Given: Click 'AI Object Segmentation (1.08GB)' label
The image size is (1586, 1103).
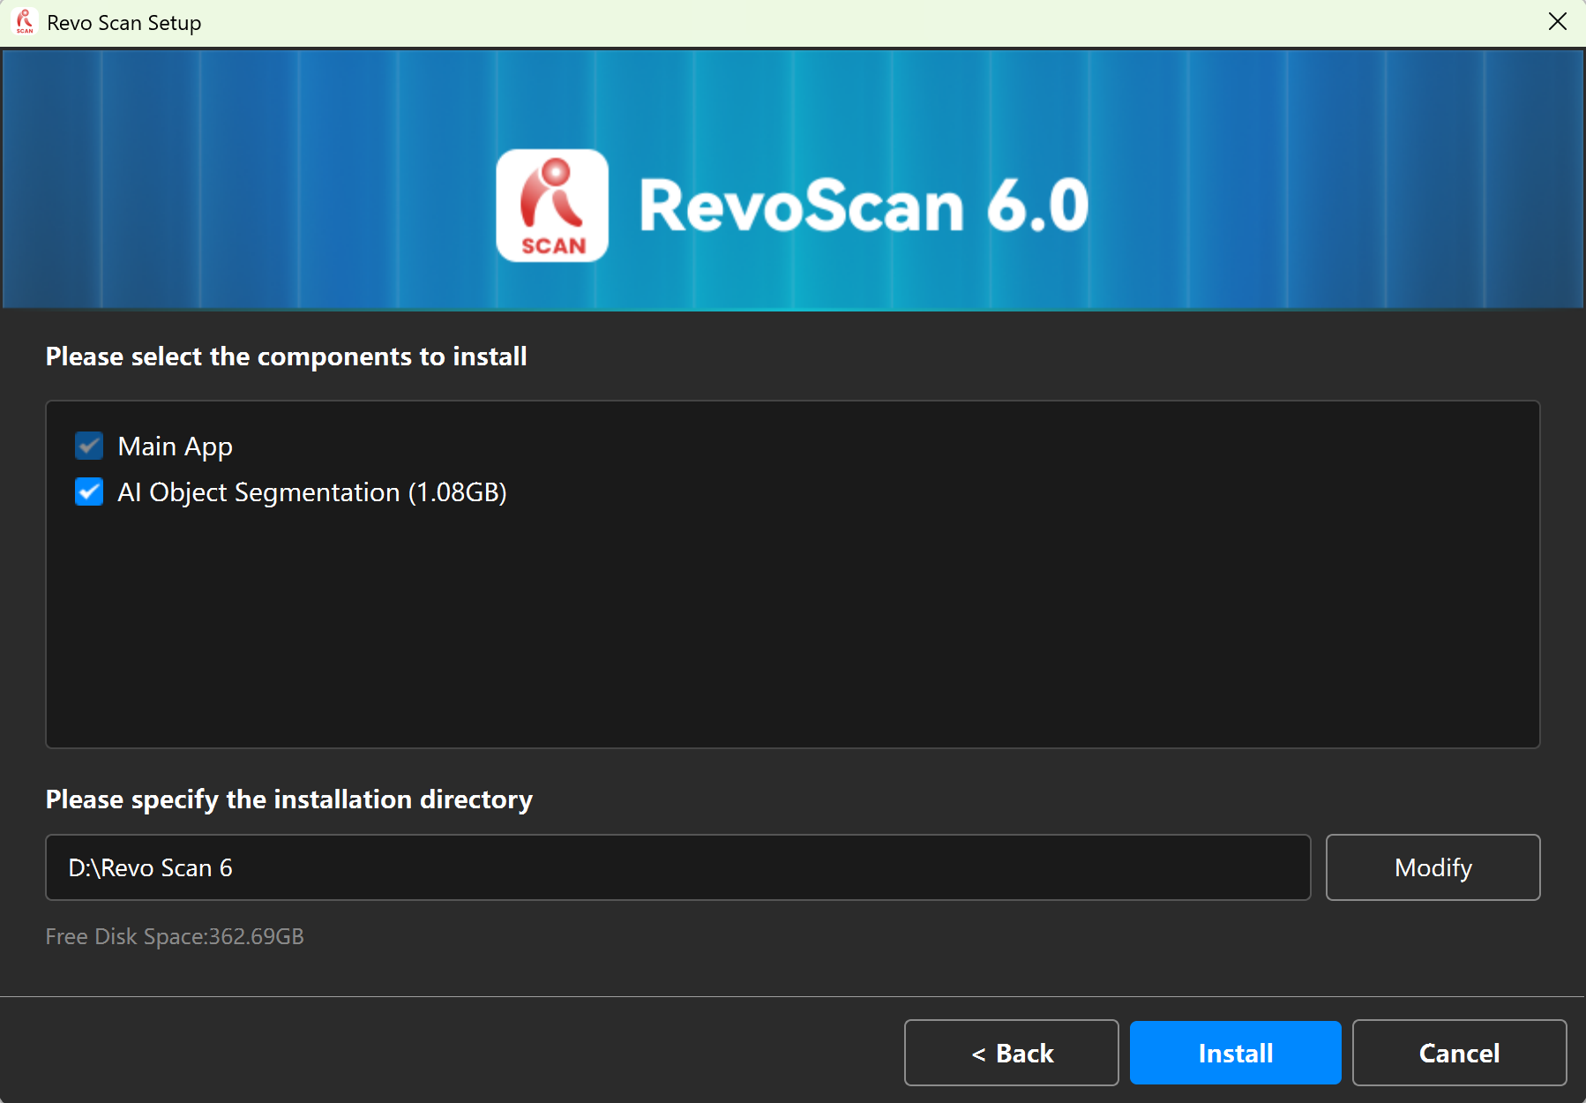Looking at the screenshot, I should click(x=312, y=492).
